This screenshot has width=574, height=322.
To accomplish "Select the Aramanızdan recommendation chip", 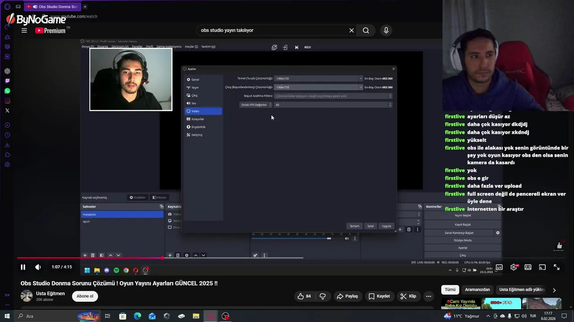I will point(477,289).
